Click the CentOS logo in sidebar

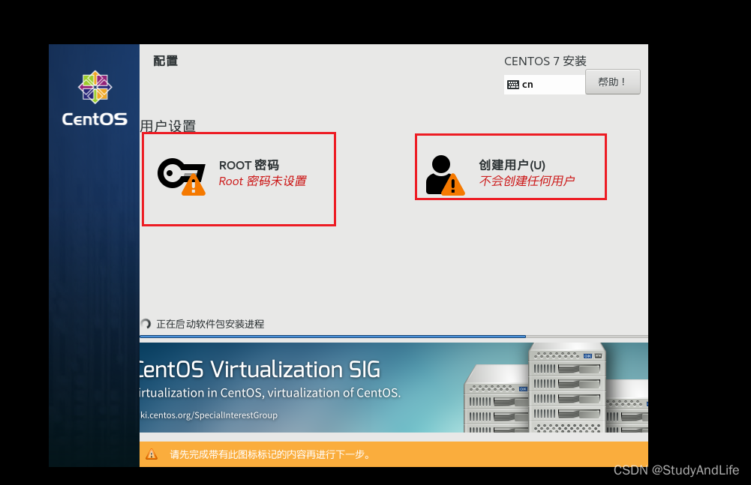(x=95, y=99)
